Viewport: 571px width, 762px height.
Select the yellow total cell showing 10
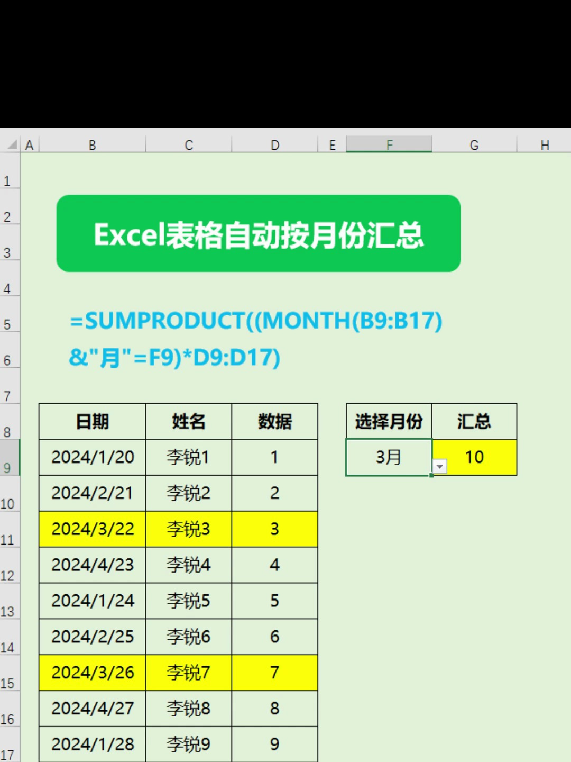[x=474, y=457]
